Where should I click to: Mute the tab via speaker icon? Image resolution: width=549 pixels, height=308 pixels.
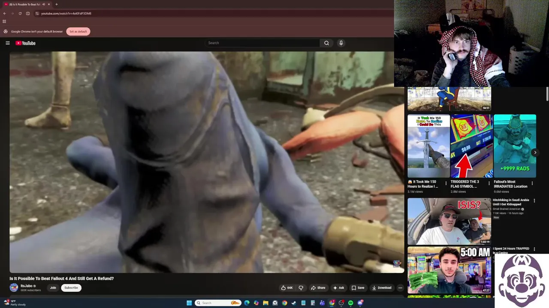[44, 4]
